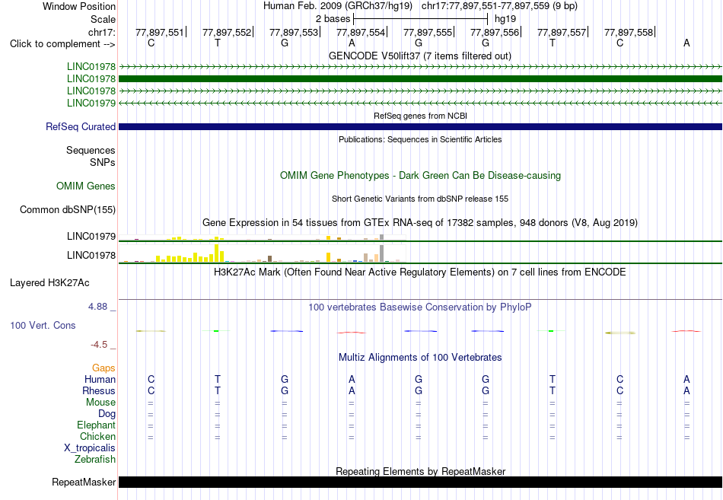Click the dark blue RefSeq Curated gene bar
The height and width of the screenshot is (500, 723).
421,126
